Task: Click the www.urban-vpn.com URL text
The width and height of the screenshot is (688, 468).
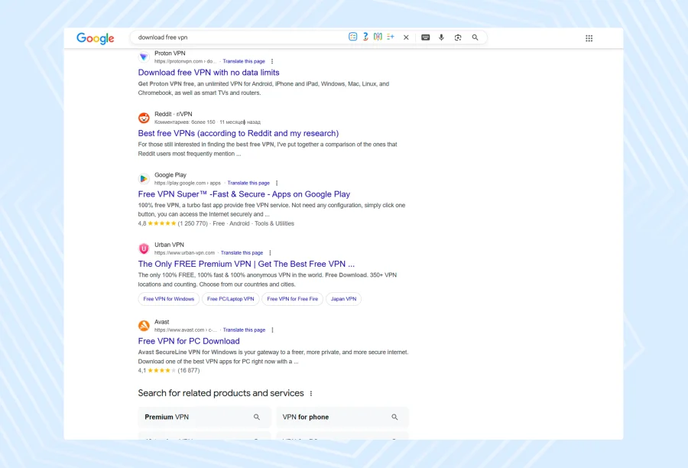Action: click(x=184, y=253)
